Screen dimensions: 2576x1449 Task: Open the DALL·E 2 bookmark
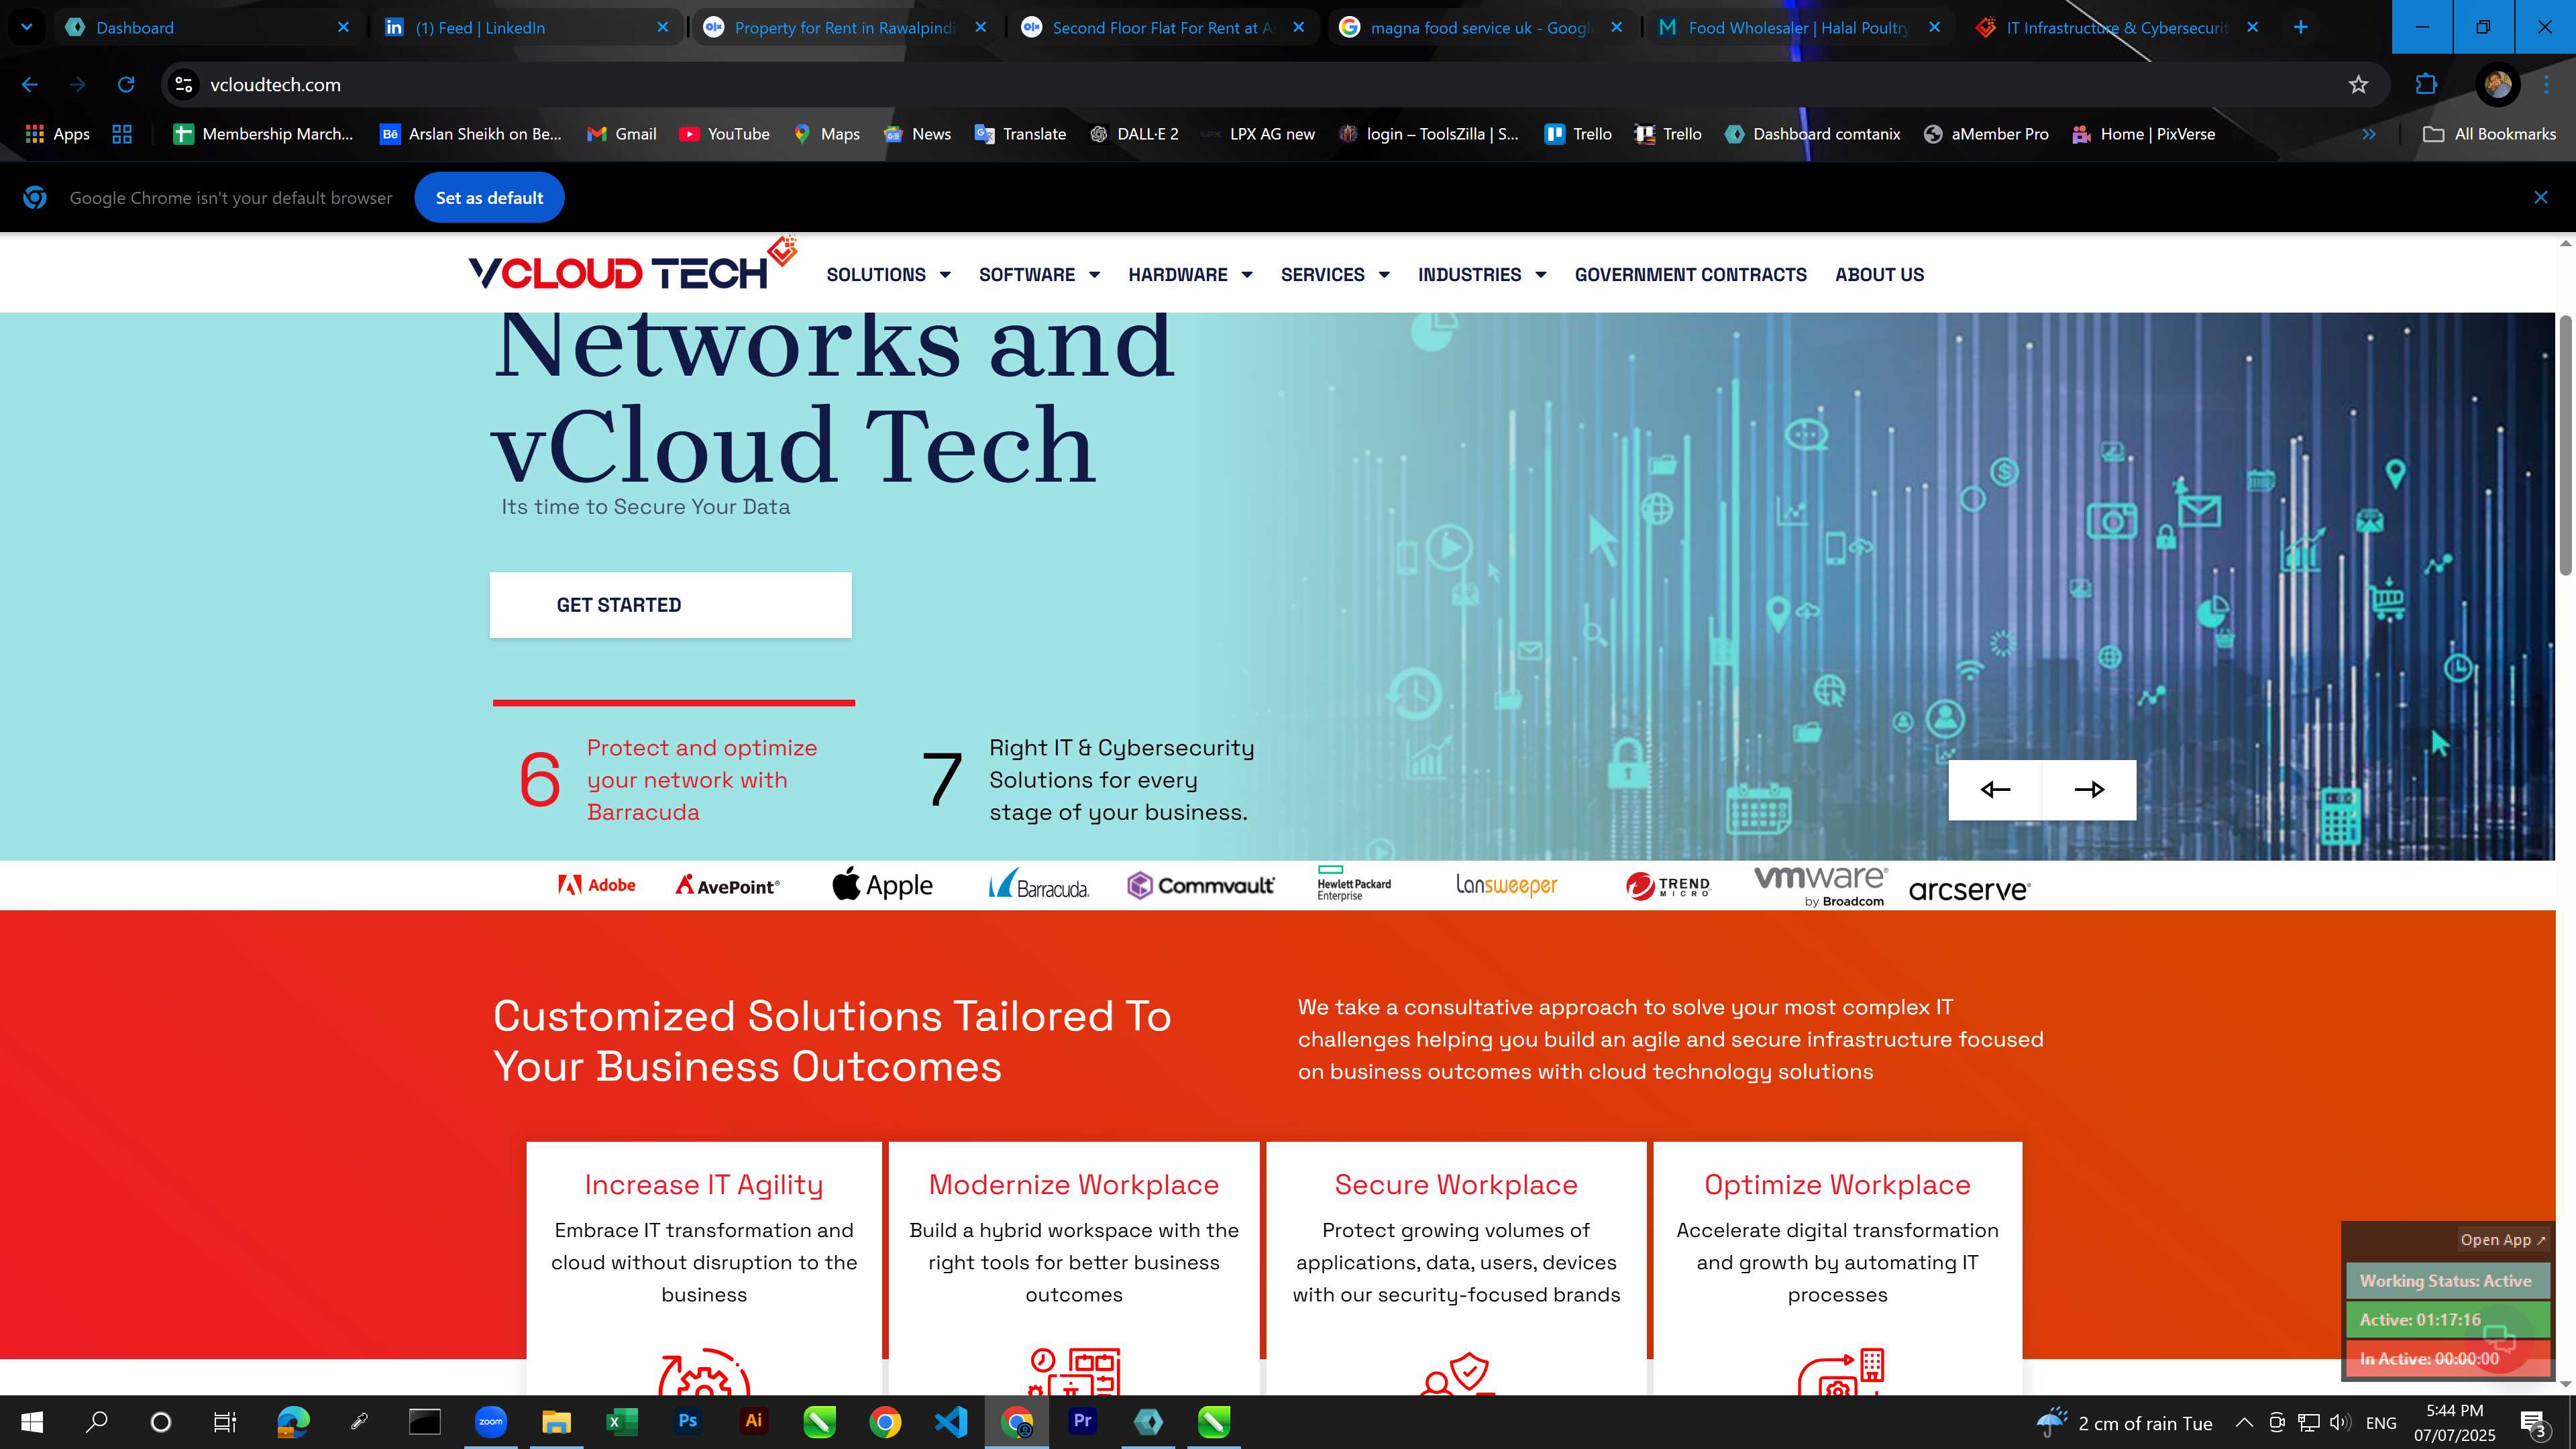click(x=1134, y=134)
